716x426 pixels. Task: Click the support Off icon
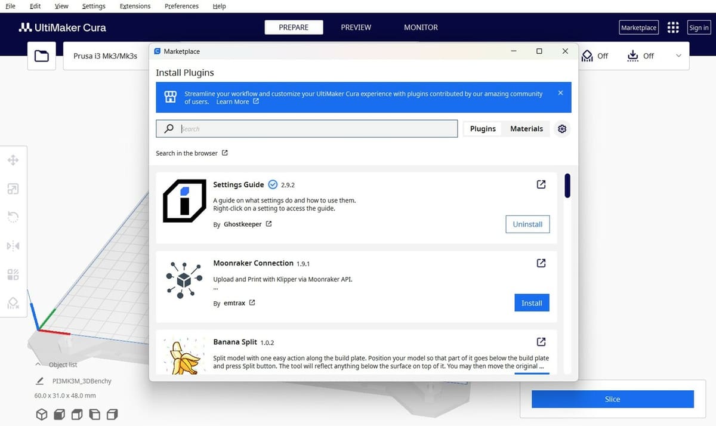(587, 55)
